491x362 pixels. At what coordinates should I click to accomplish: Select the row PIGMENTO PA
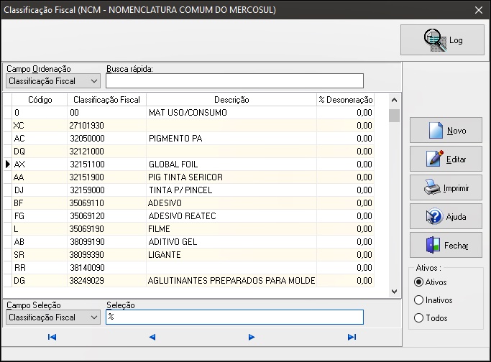[189, 139]
